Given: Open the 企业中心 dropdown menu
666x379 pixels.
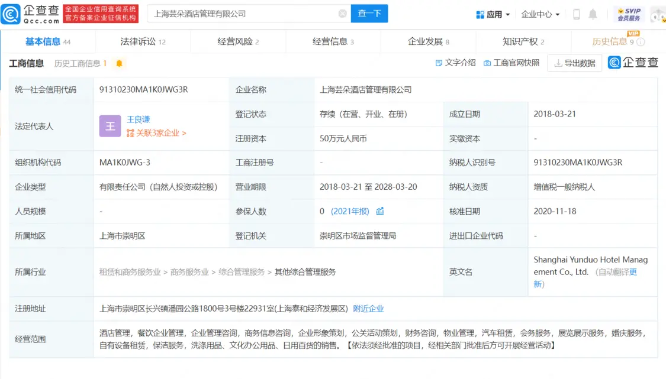Looking at the screenshot, I should pos(540,14).
